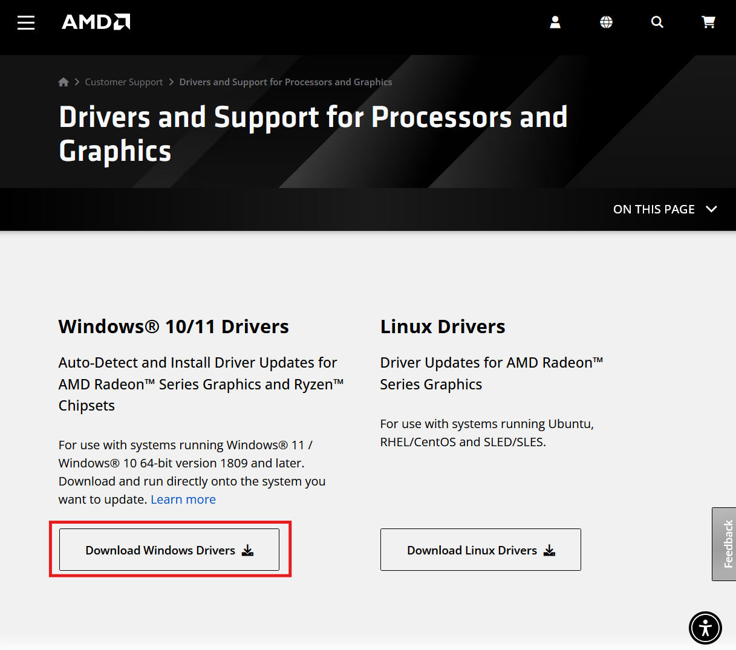736x650 pixels.
Task: Click the download icon on Windows Drivers button
Action: [247, 550]
